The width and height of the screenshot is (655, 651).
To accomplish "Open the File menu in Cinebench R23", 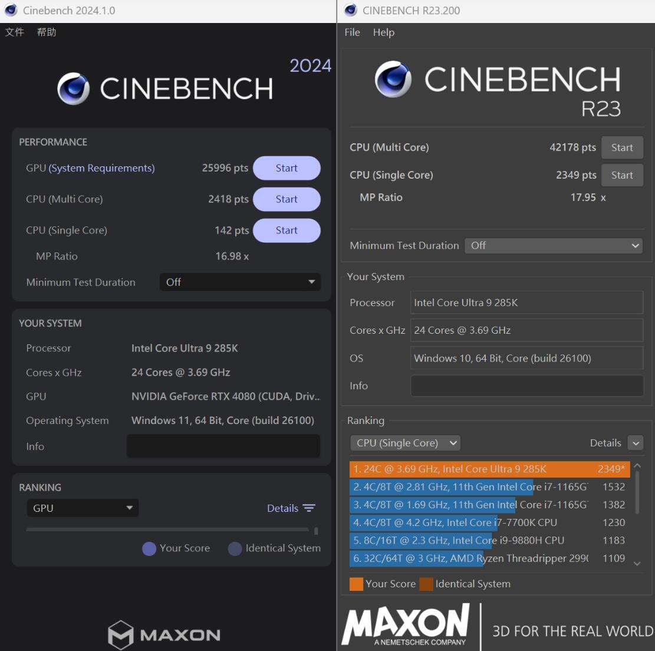I will pyautogui.click(x=352, y=32).
